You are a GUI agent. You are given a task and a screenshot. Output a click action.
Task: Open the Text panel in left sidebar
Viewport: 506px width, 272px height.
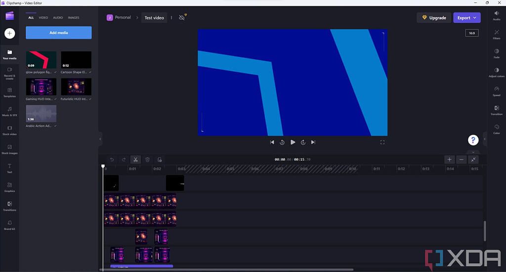[9, 167]
